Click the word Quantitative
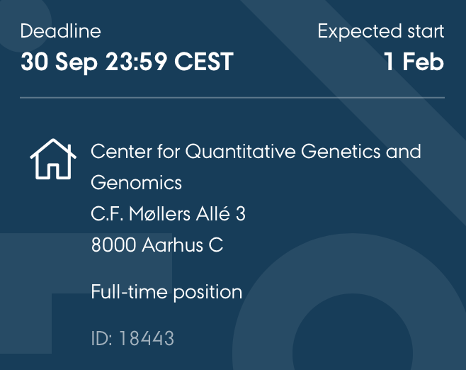Viewport: 466px width, 370px height. point(241,152)
